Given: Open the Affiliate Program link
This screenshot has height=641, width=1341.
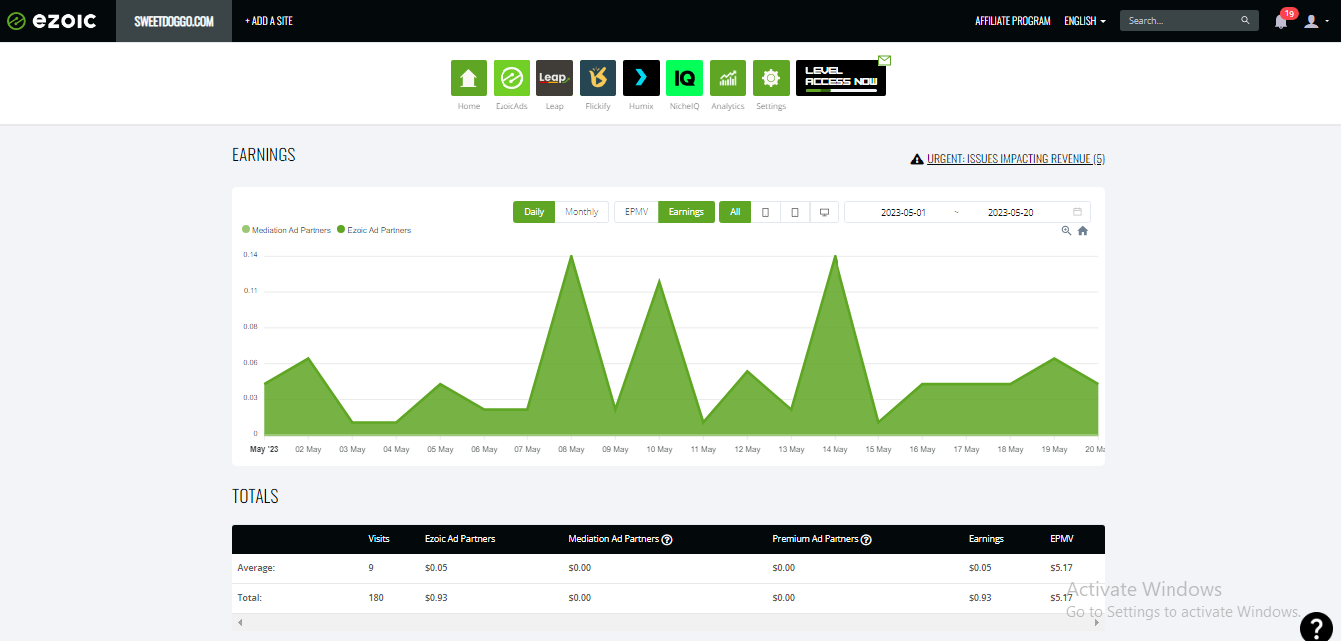Looking at the screenshot, I should (1013, 21).
